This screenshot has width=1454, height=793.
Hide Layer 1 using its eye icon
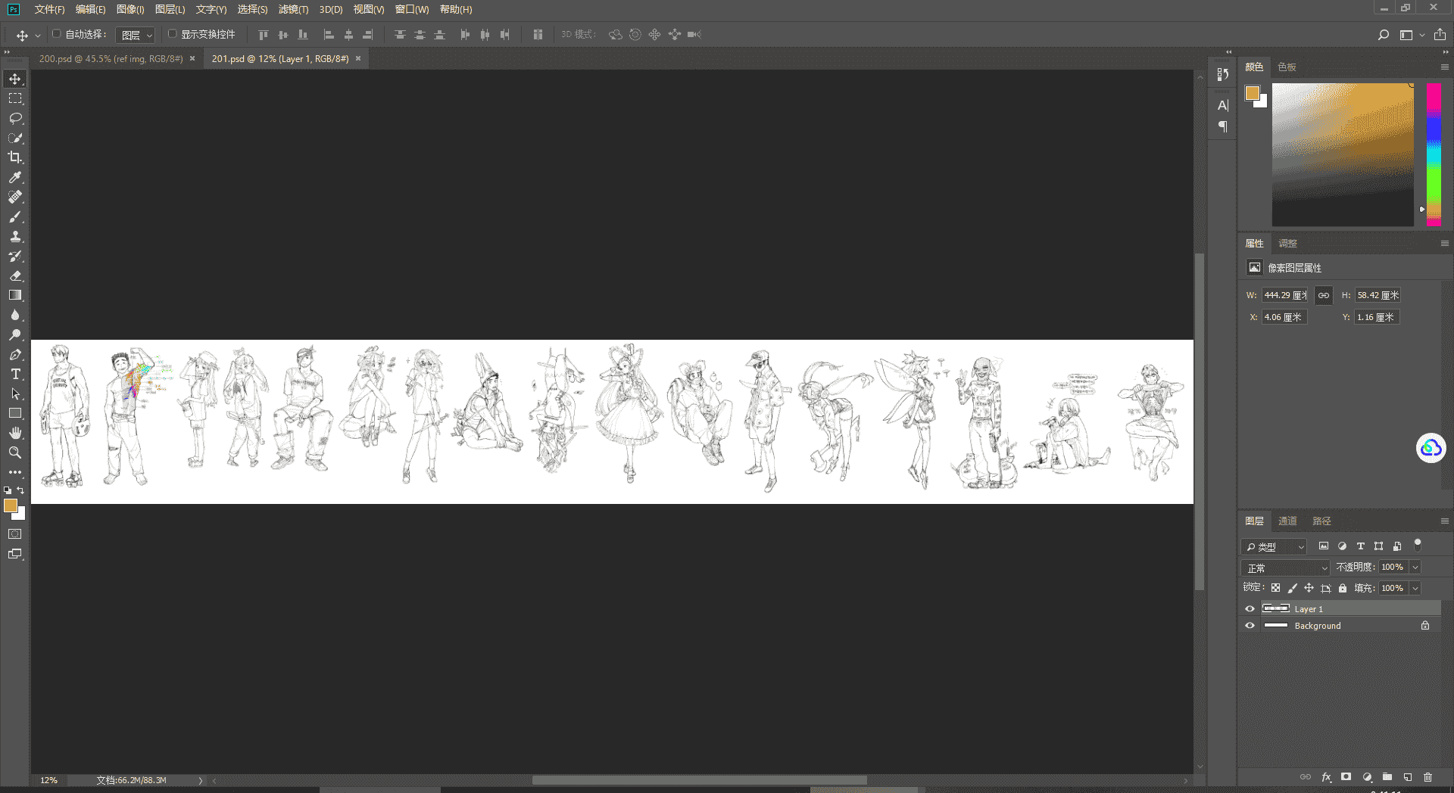tap(1250, 609)
